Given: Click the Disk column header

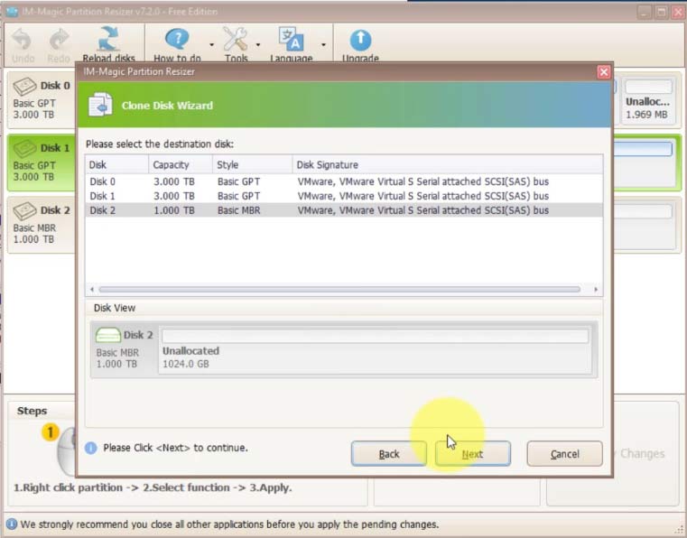Looking at the screenshot, I should (117, 164).
